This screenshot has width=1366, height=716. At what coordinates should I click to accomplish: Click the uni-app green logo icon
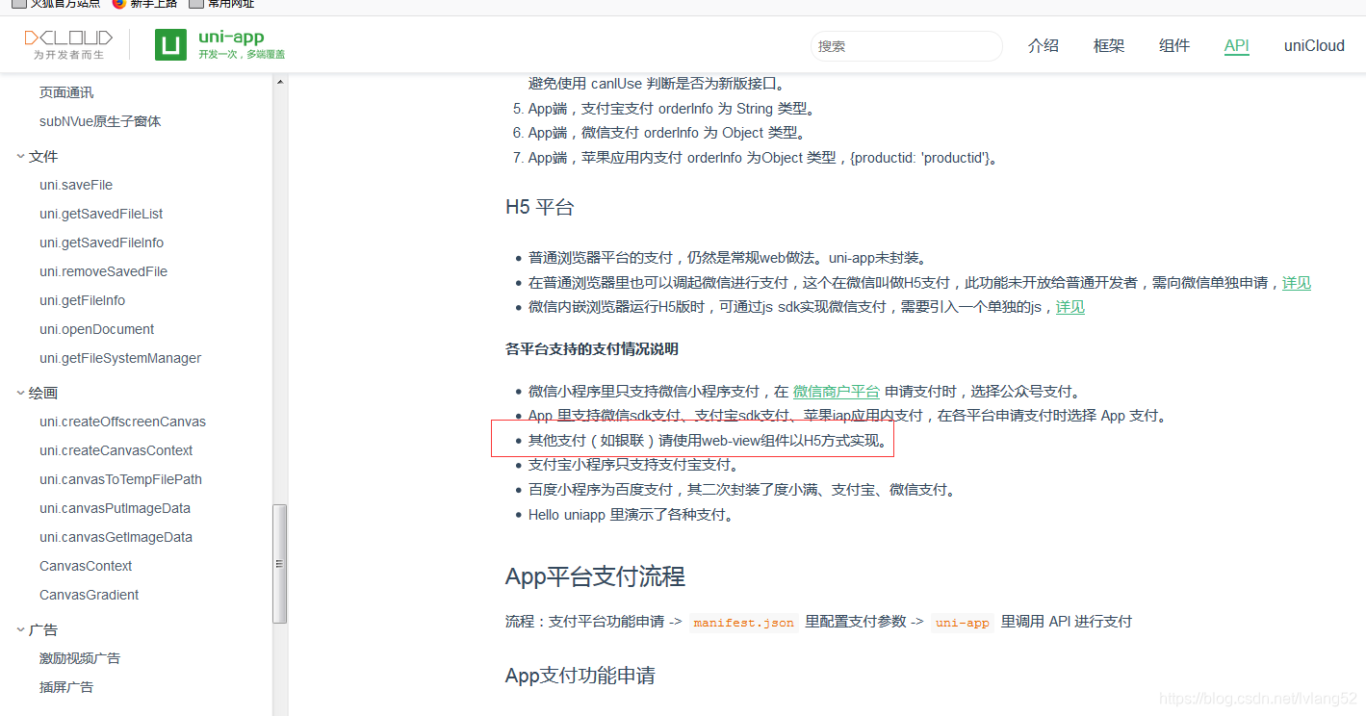169,44
